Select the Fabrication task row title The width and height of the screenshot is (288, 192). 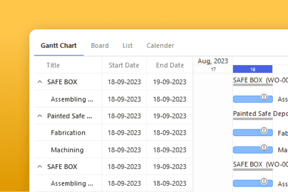tap(68, 133)
